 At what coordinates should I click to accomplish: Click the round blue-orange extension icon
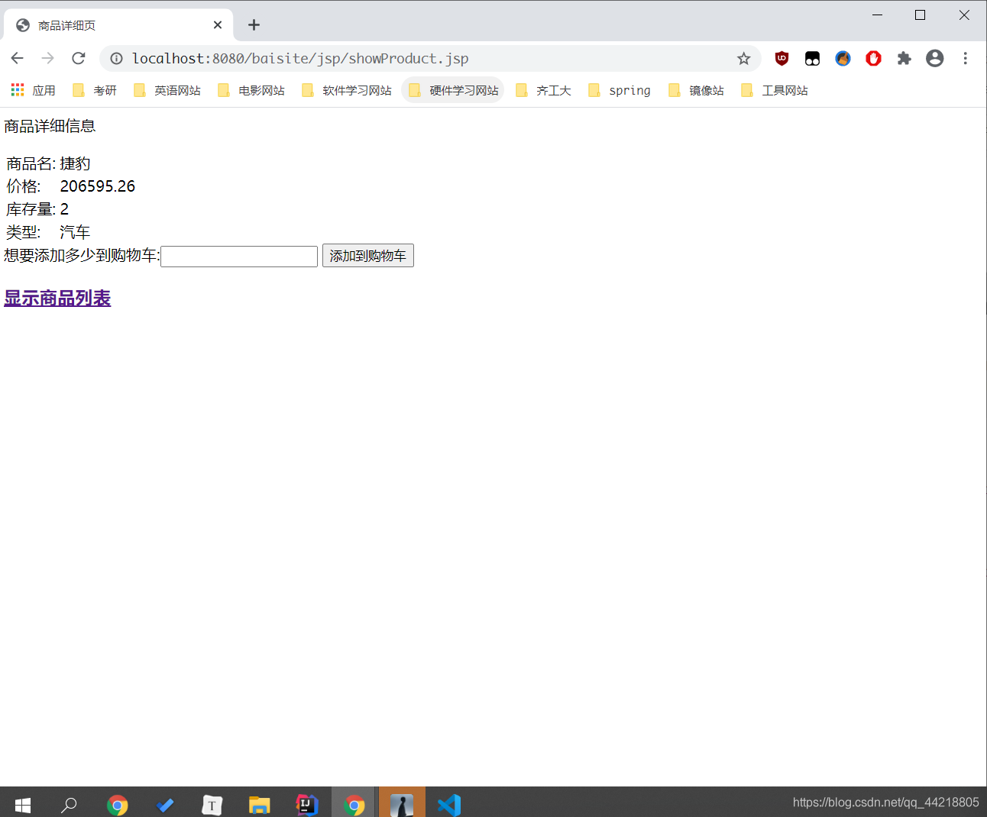point(843,58)
